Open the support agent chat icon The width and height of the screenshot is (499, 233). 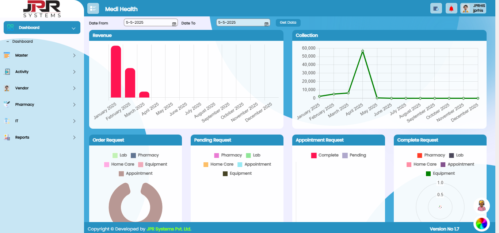point(481,205)
